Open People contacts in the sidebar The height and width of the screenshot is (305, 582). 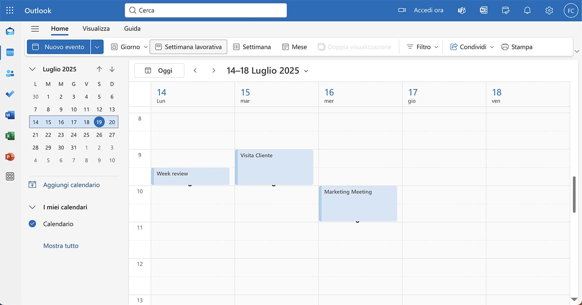(x=10, y=73)
